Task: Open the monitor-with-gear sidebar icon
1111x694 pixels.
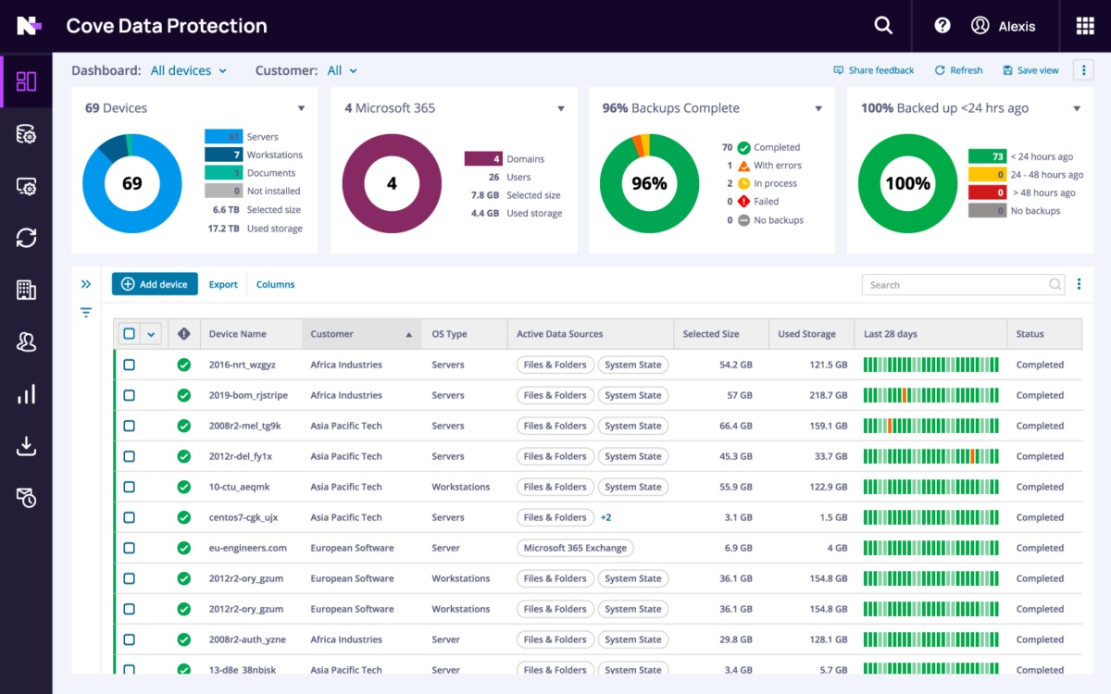Action: tap(26, 187)
